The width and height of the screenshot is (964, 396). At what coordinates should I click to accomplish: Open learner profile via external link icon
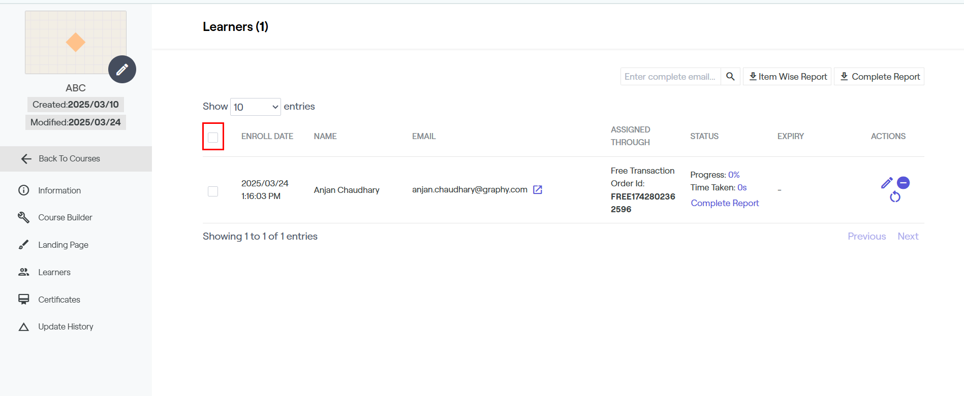pos(538,190)
